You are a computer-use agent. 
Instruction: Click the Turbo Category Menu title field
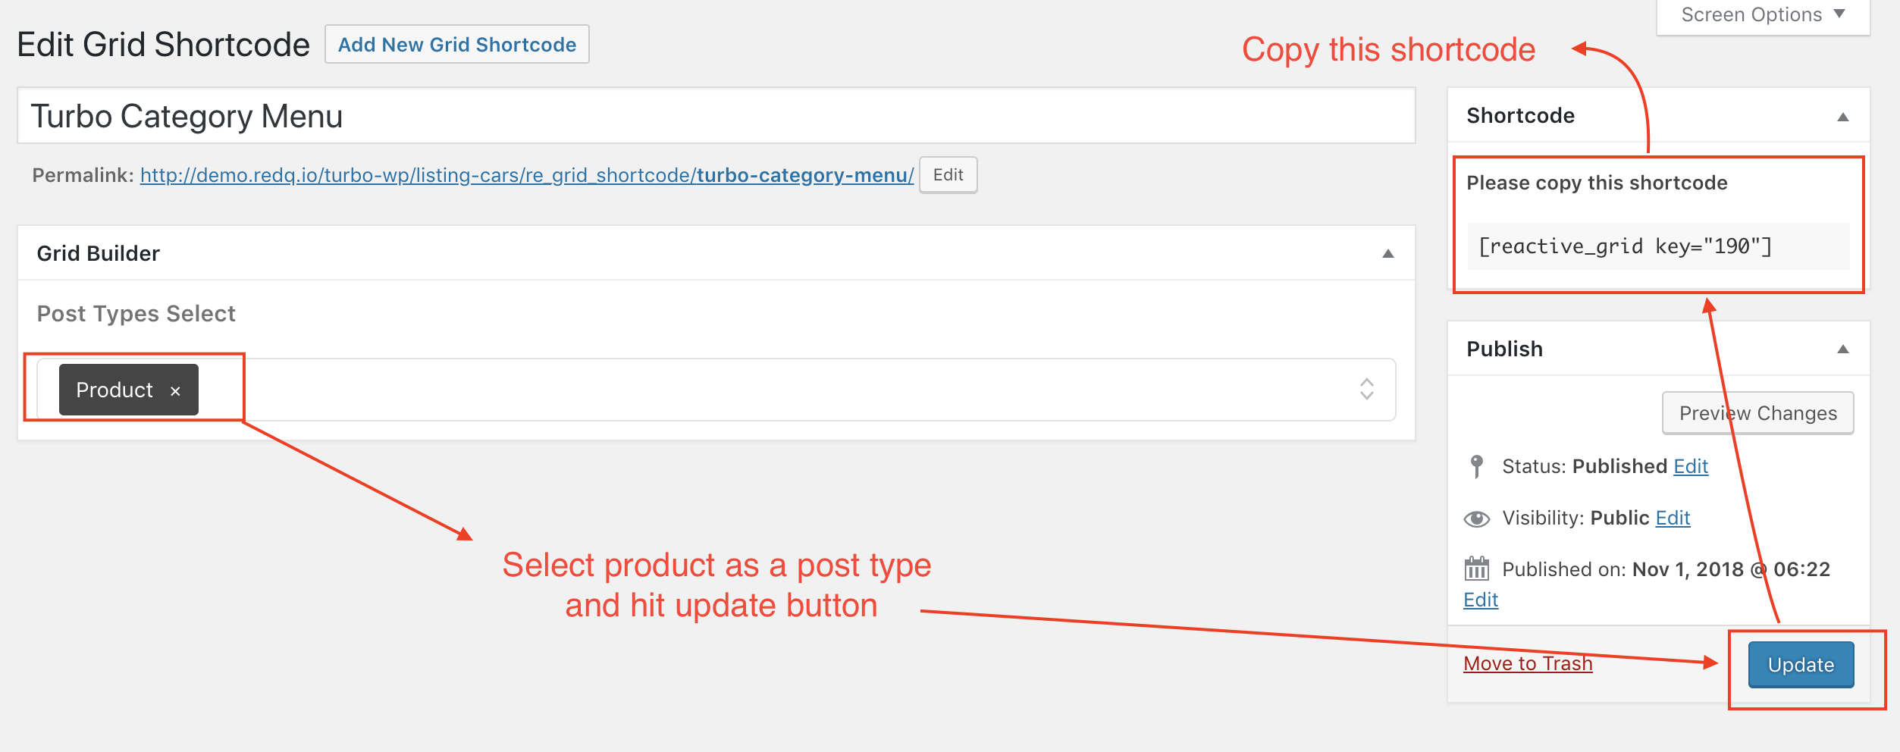[716, 116]
